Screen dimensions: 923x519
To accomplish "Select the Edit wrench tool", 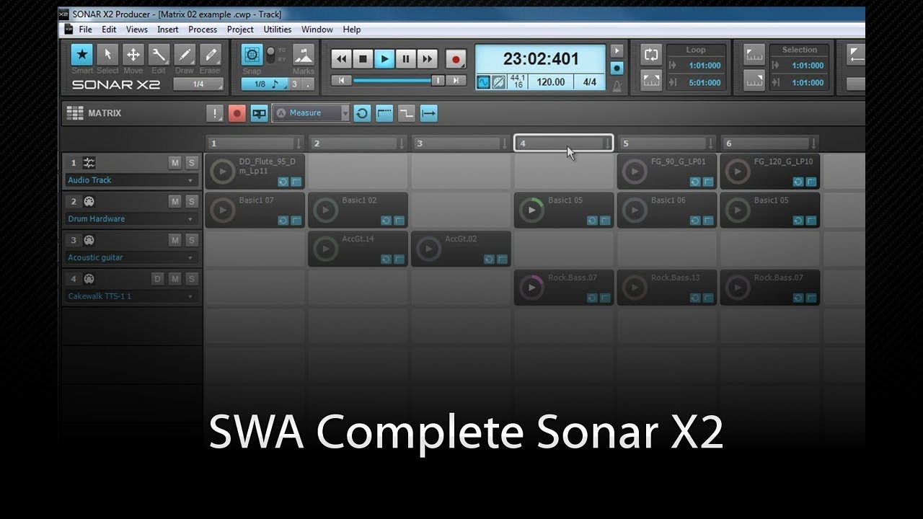I will coord(159,55).
